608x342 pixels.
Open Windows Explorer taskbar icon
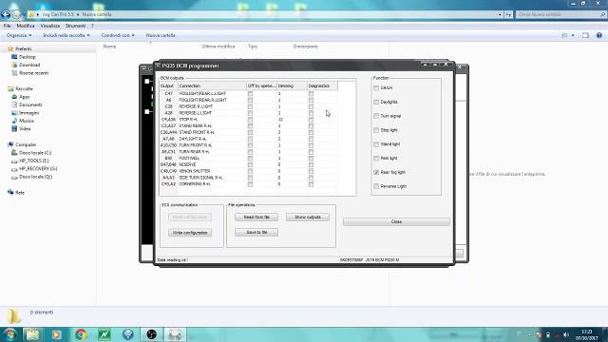pos(33,334)
